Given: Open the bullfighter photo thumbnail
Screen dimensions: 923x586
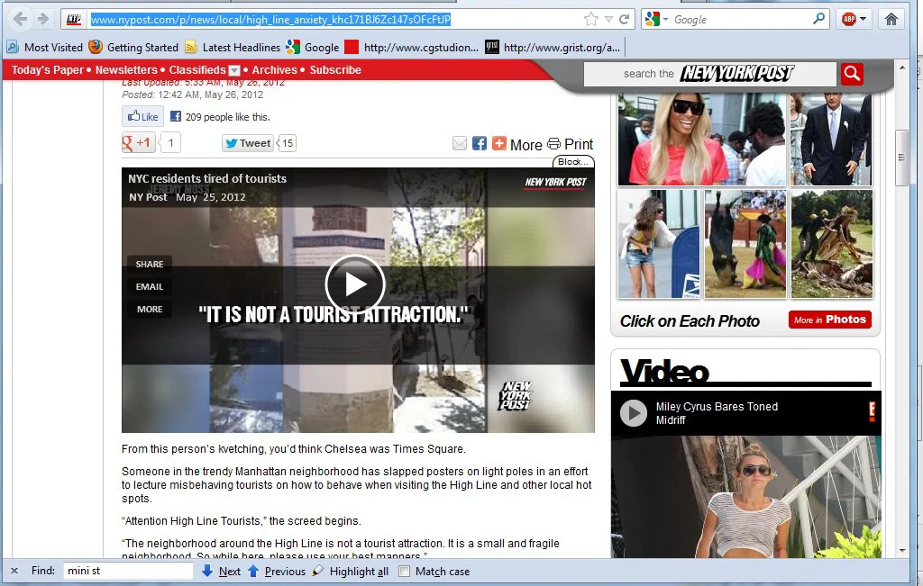Looking at the screenshot, I should point(745,244).
